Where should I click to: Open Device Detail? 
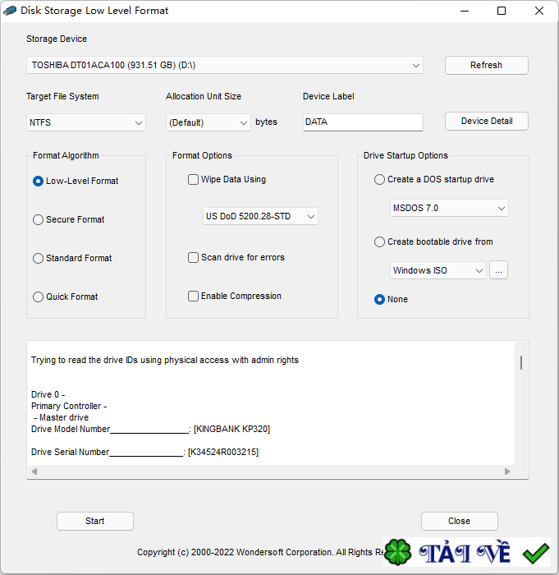[487, 121]
